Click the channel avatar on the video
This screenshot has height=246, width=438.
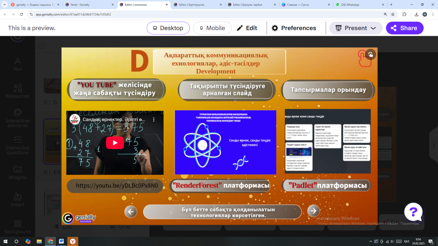[x=74, y=120]
